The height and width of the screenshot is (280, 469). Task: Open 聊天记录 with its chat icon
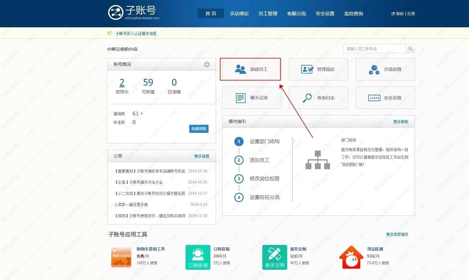pos(240,97)
